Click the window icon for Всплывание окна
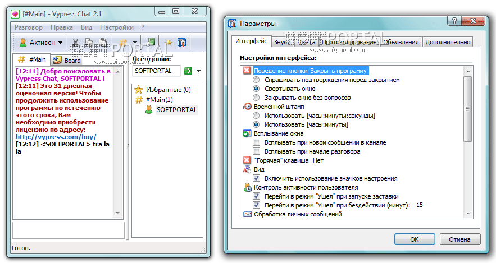Image resolution: width=496 pixels, height=263 pixels. 247,133
